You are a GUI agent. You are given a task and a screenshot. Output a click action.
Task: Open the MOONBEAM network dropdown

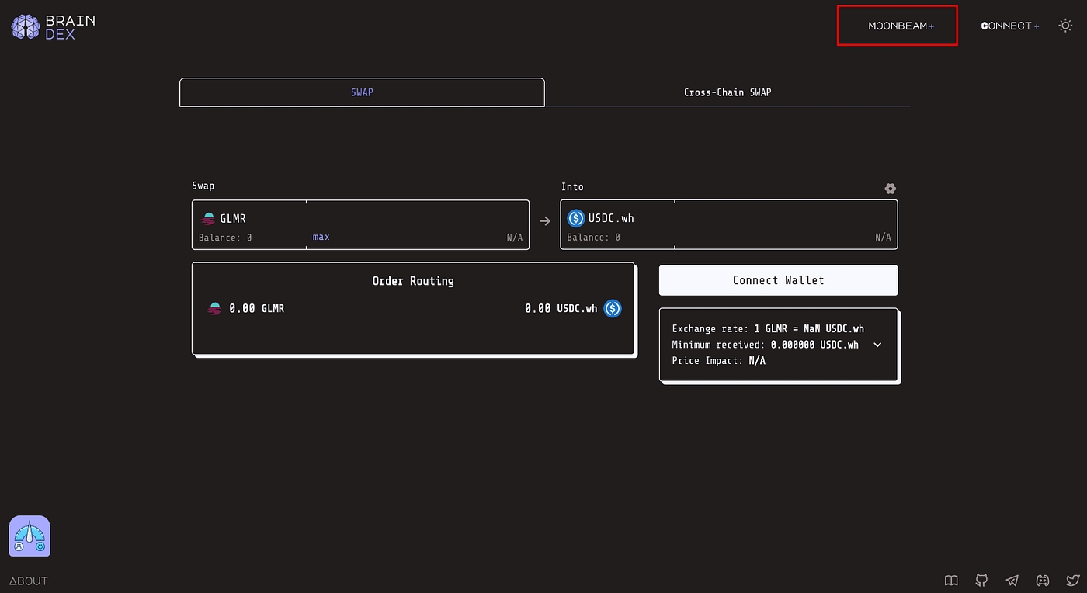tap(898, 26)
